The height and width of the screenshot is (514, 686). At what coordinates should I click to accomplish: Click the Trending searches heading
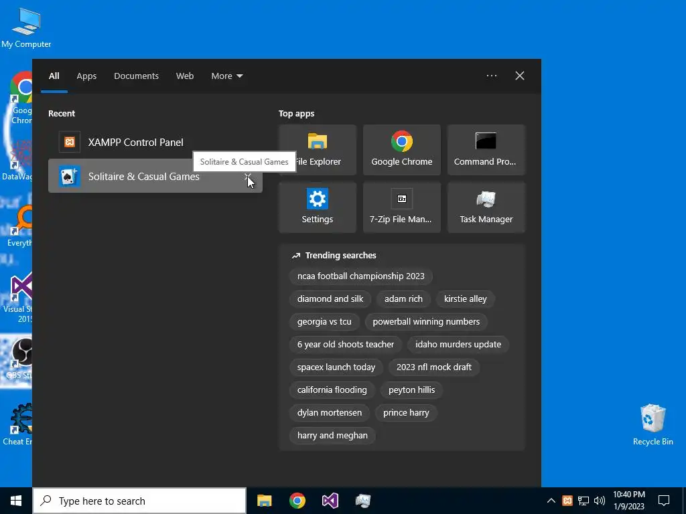pos(340,255)
